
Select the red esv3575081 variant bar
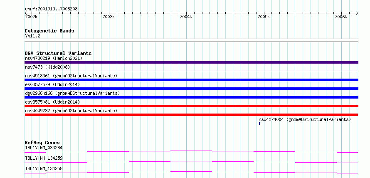(191, 106)
